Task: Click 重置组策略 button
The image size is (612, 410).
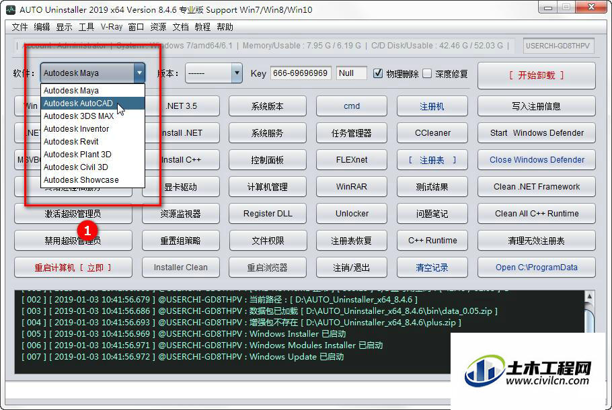Action: (180, 241)
